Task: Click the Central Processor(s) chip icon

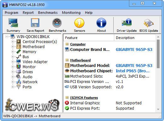Action: (x=19, y=41)
